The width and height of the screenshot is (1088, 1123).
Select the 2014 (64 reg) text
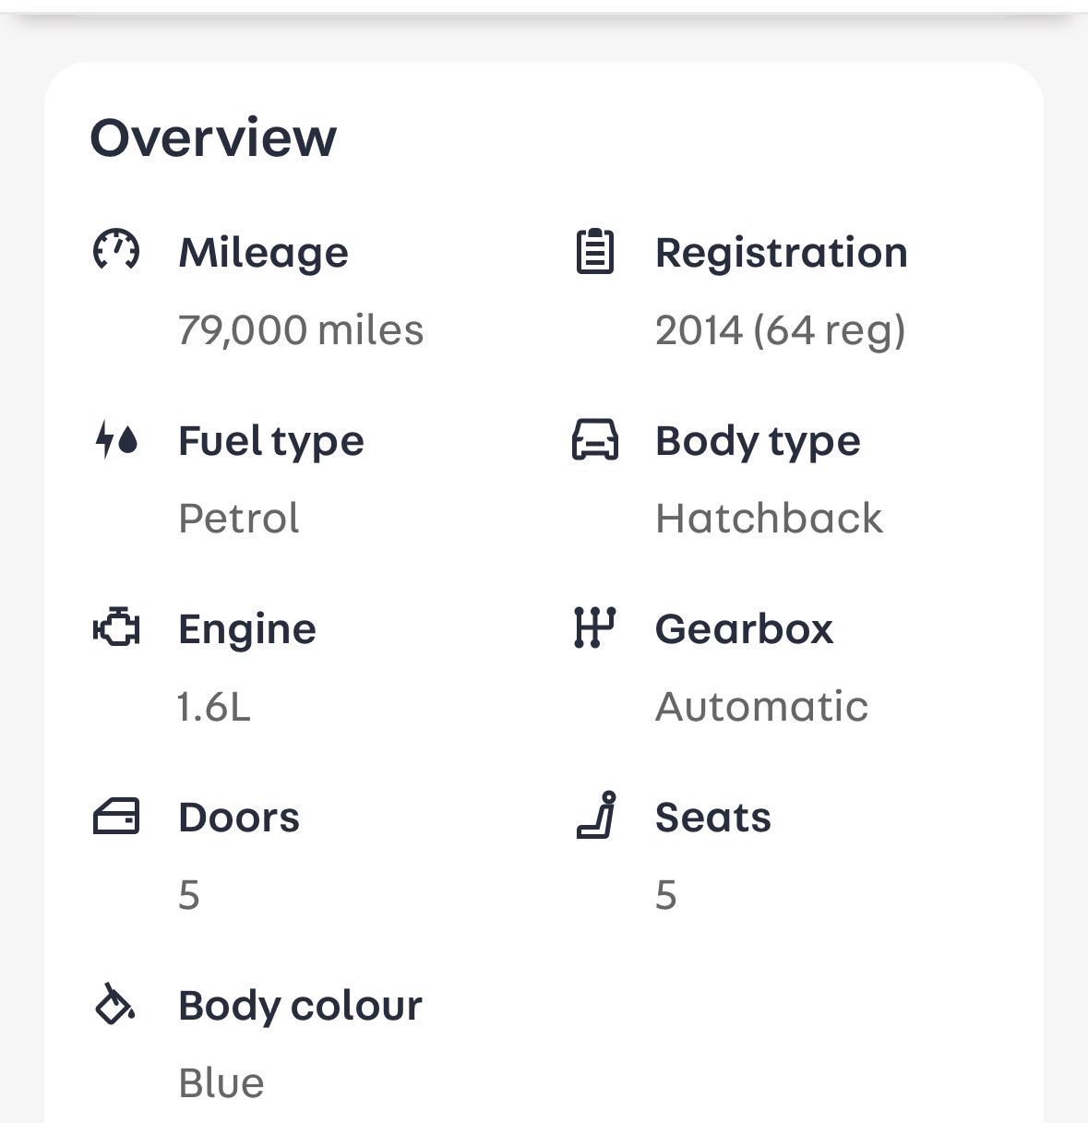coord(780,330)
